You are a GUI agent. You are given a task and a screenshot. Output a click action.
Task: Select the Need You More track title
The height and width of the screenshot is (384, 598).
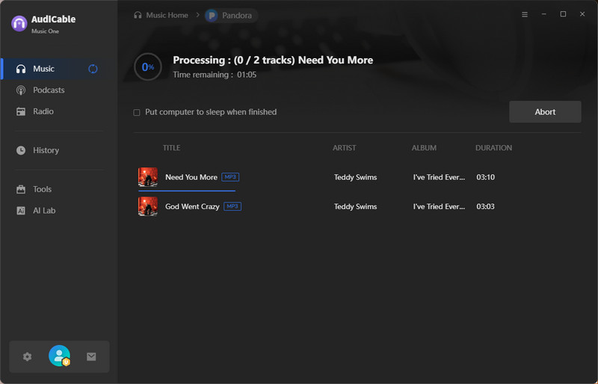pyautogui.click(x=191, y=177)
